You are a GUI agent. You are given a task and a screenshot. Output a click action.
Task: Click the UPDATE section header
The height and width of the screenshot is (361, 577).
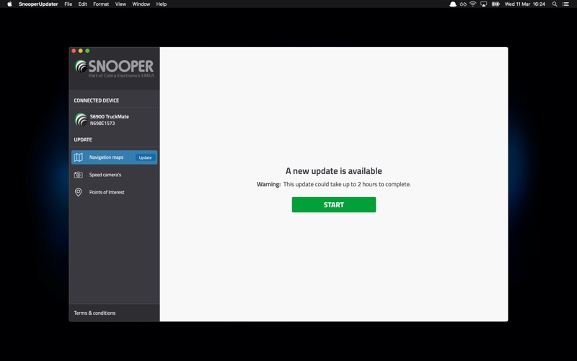pos(83,139)
